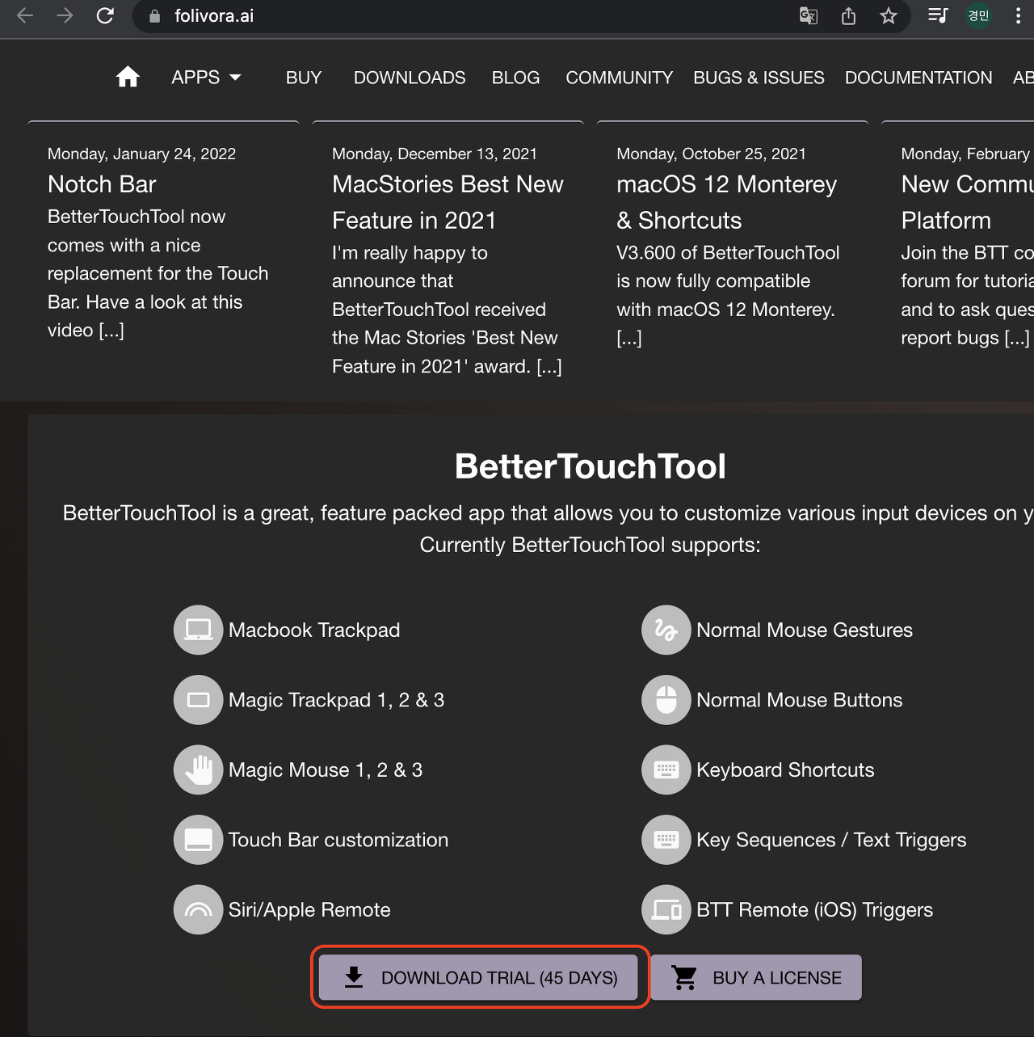Image resolution: width=1034 pixels, height=1037 pixels.
Task: Open the New Community Platform post
Action: click(x=968, y=202)
